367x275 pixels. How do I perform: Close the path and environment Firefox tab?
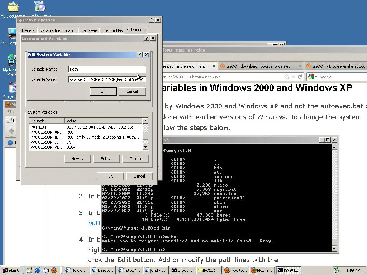pyautogui.click(x=214, y=66)
